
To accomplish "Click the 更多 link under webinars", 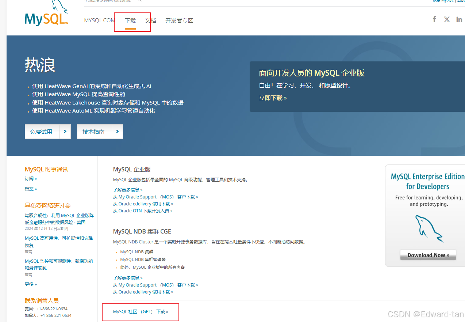I will (31, 284).
